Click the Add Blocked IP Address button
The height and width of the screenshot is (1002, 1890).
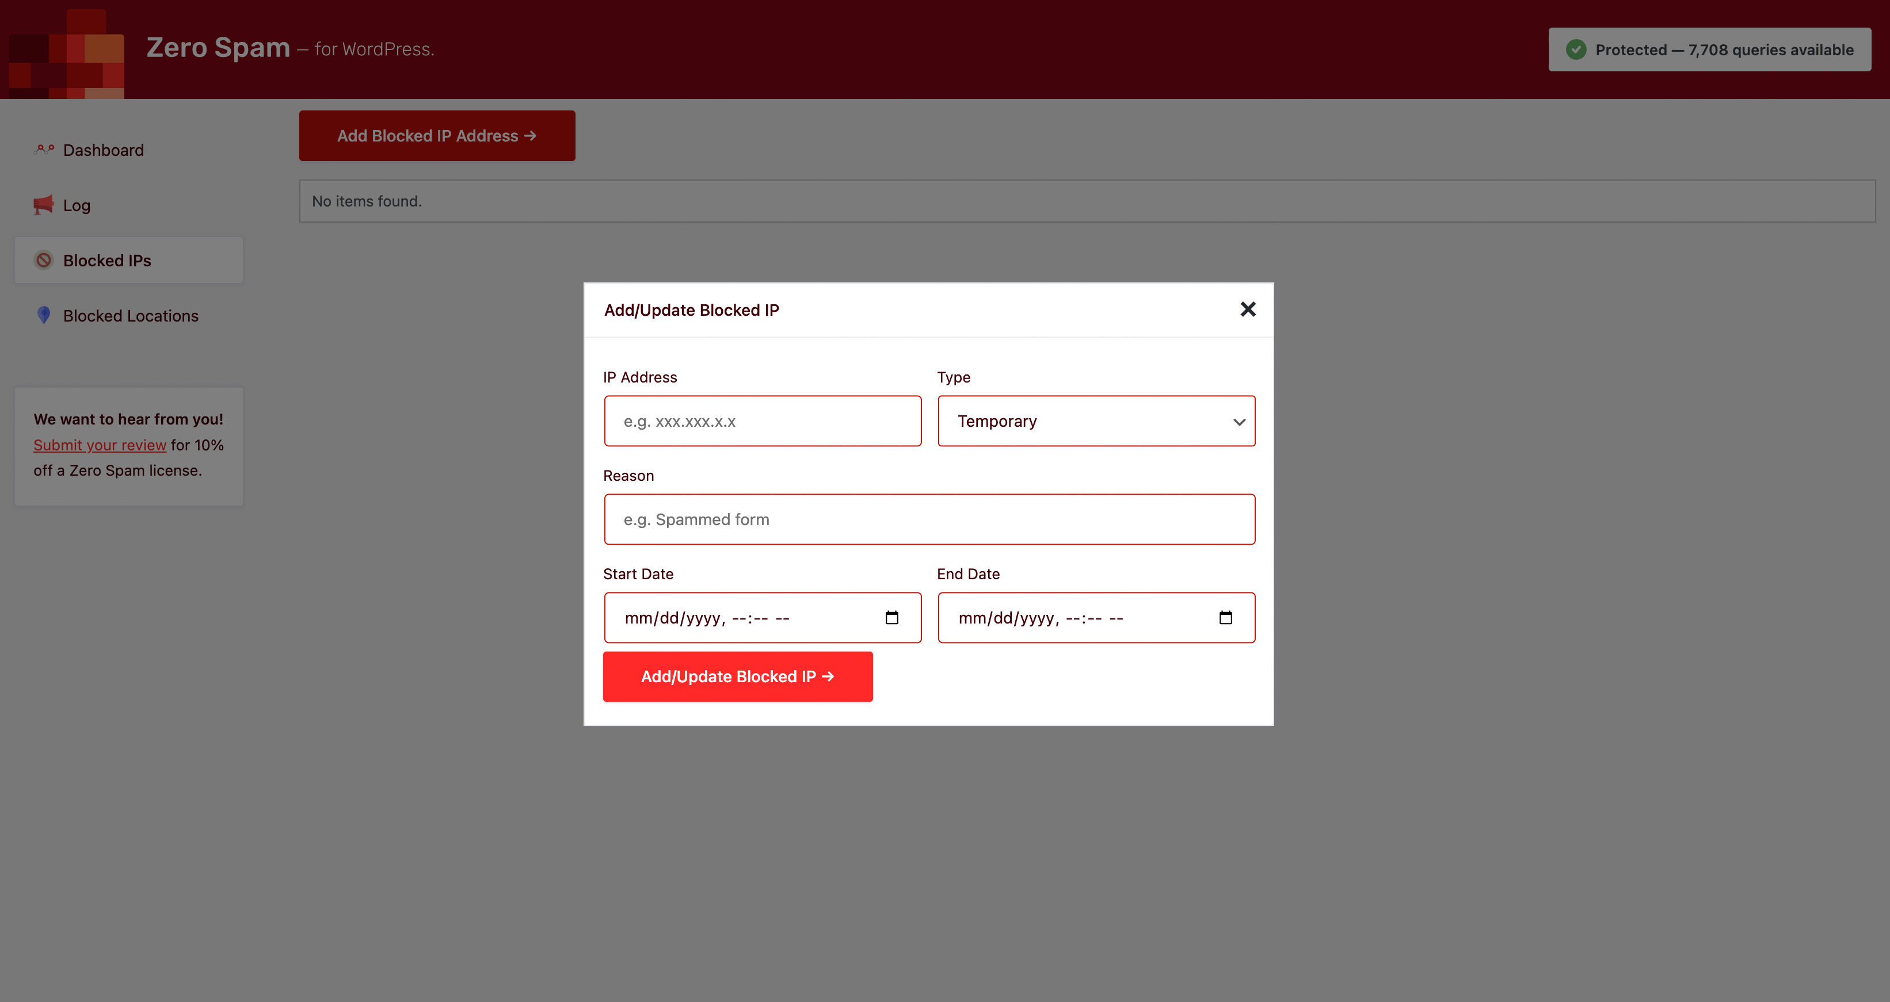437,135
